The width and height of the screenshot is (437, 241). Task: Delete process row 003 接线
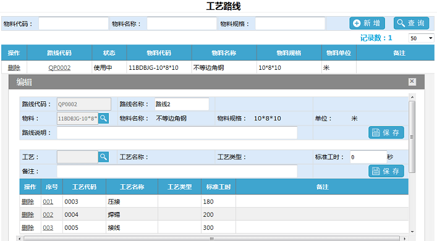[x=28, y=228]
